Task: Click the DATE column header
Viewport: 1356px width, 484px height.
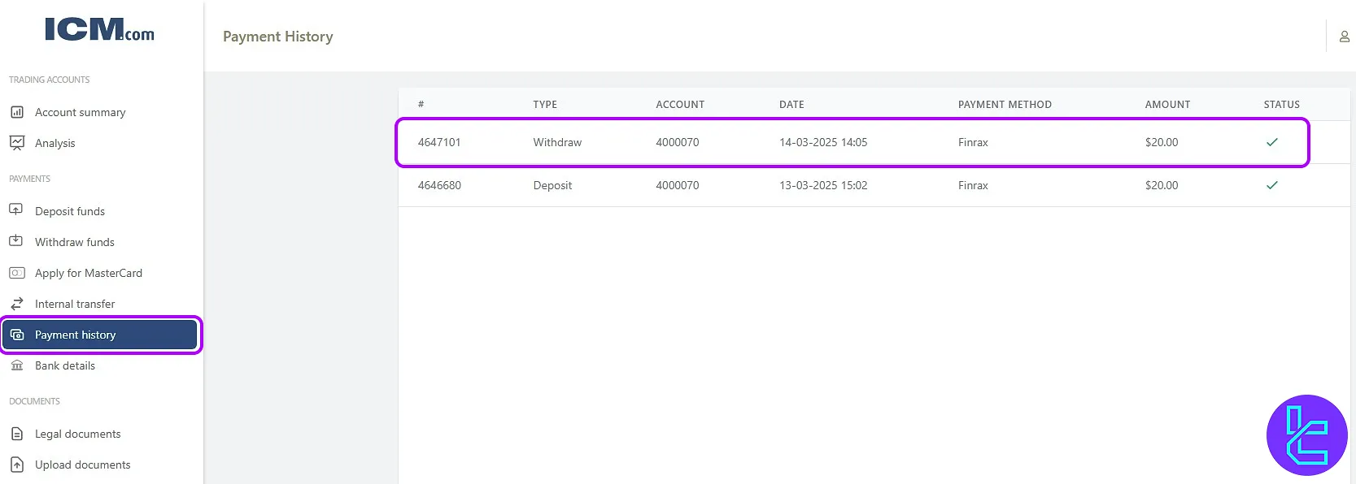Action: [791, 104]
